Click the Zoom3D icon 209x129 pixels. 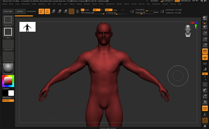click(205, 96)
